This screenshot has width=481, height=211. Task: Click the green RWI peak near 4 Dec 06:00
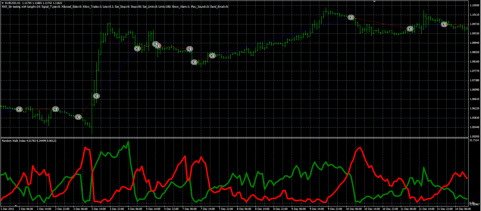128,142
